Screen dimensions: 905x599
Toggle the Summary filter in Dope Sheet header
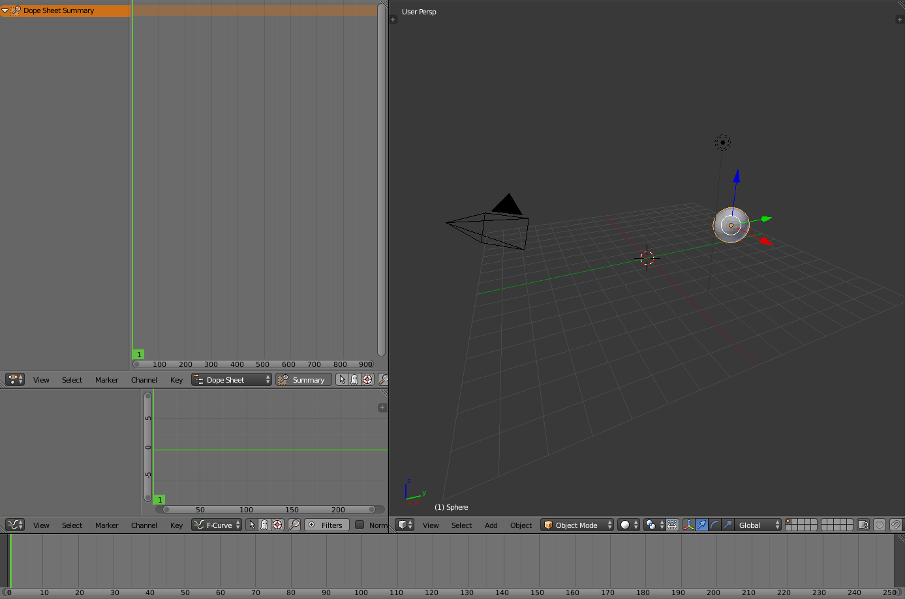304,379
